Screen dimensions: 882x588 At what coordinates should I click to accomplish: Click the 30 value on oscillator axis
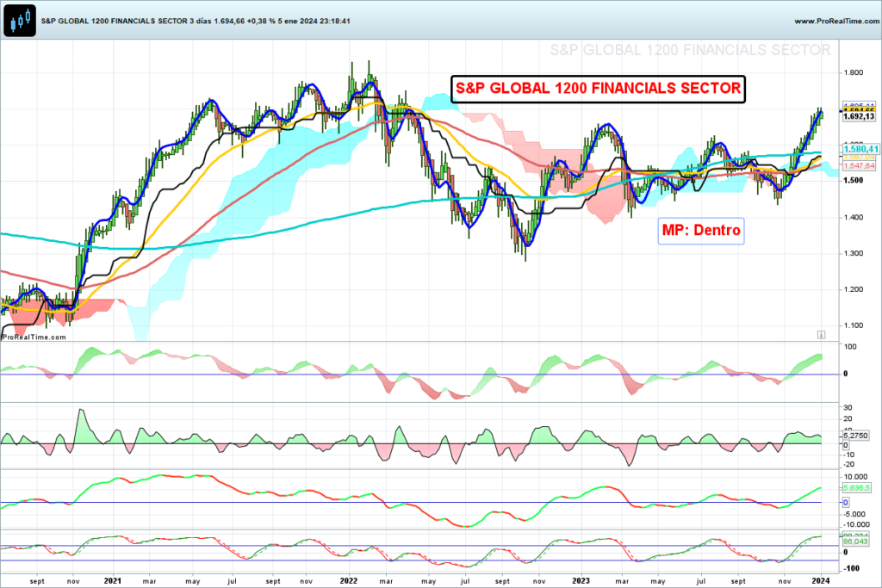(x=848, y=407)
